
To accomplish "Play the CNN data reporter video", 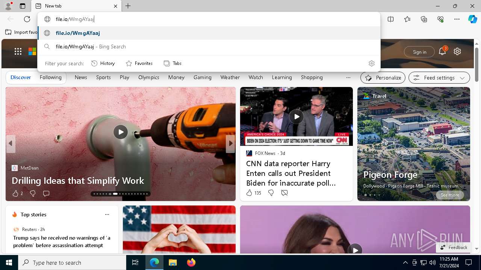I will coord(296,117).
